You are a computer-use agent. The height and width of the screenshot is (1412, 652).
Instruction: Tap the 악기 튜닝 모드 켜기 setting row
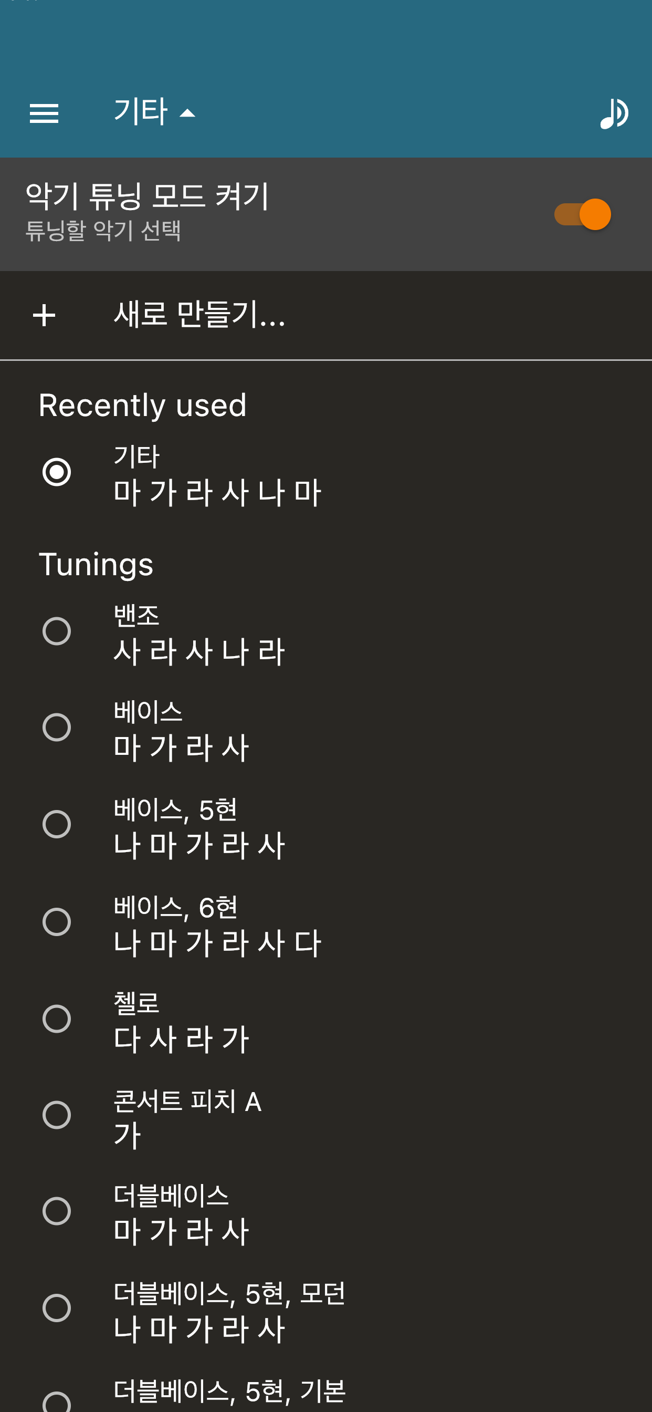pos(219,214)
